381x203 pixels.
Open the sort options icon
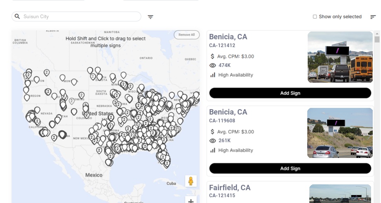373,17
